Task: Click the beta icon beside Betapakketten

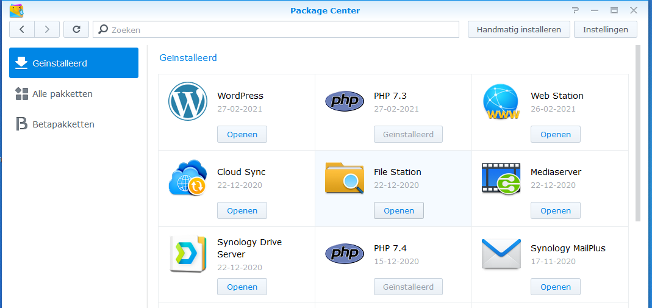Action: [x=21, y=124]
